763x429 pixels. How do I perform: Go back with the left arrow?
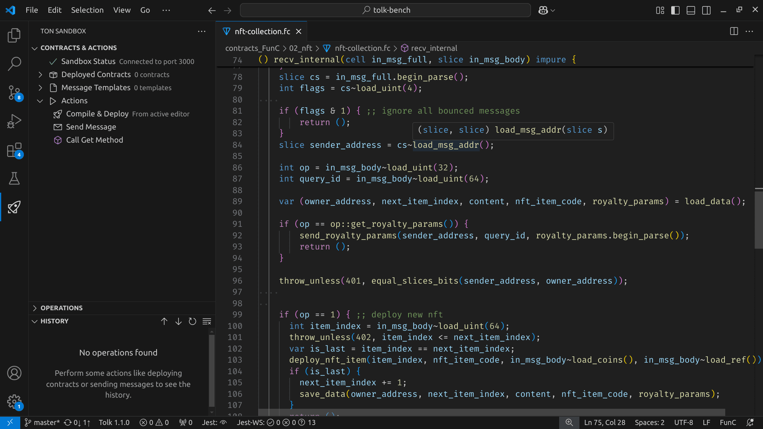[212, 10]
